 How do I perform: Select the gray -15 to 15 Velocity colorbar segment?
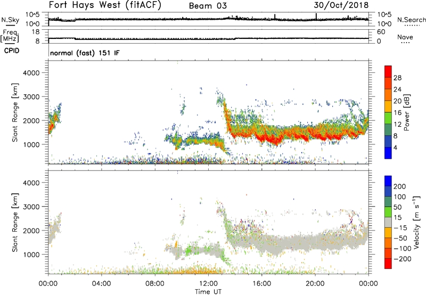388,222
